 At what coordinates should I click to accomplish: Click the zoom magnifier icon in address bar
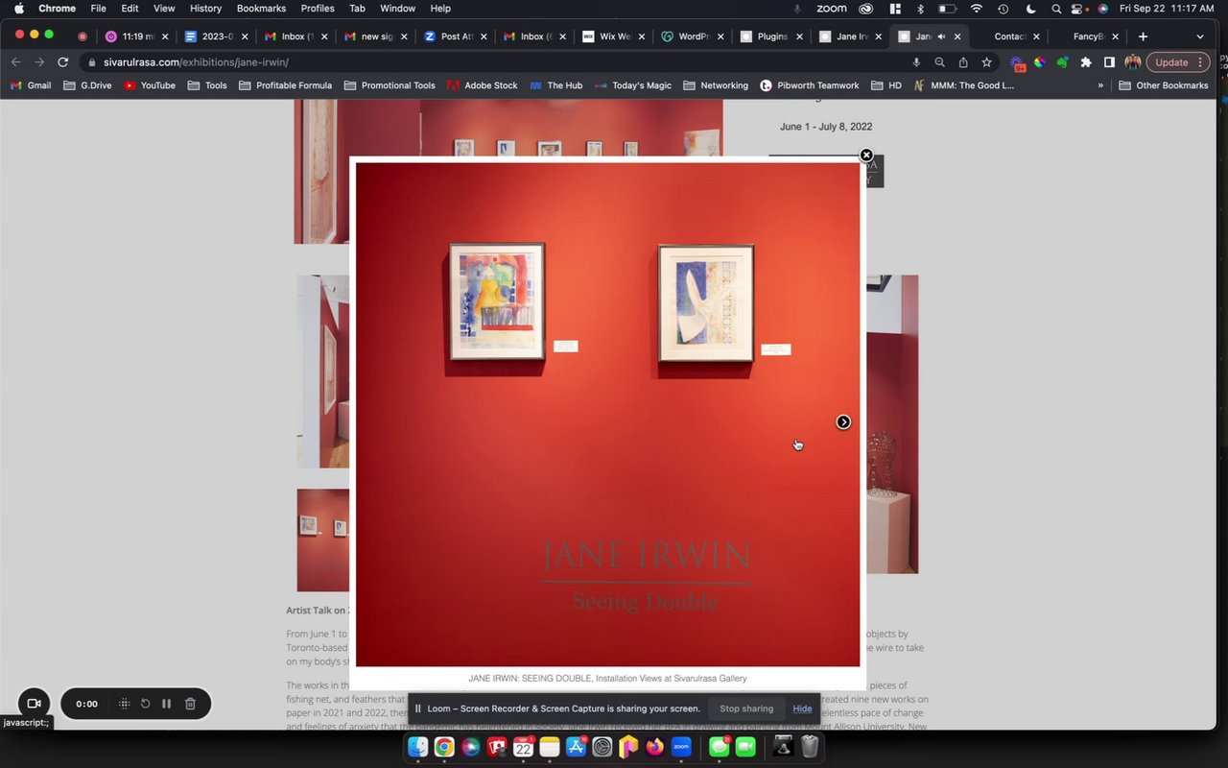pyautogui.click(x=940, y=62)
